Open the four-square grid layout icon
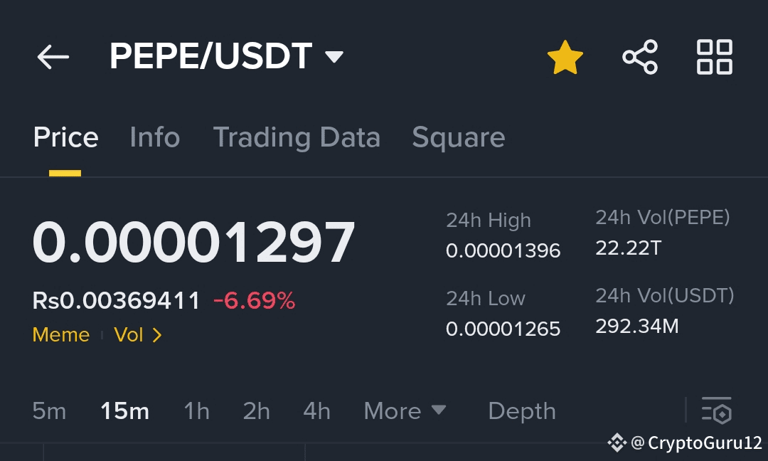Screen dimensions: 768x461 tap(715, 57)
